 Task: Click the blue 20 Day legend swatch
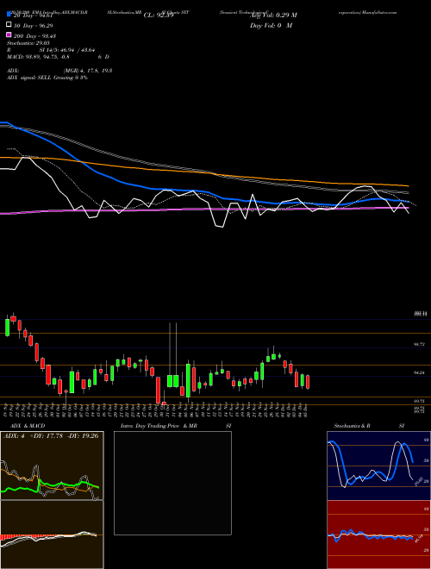tap(9, 15)
